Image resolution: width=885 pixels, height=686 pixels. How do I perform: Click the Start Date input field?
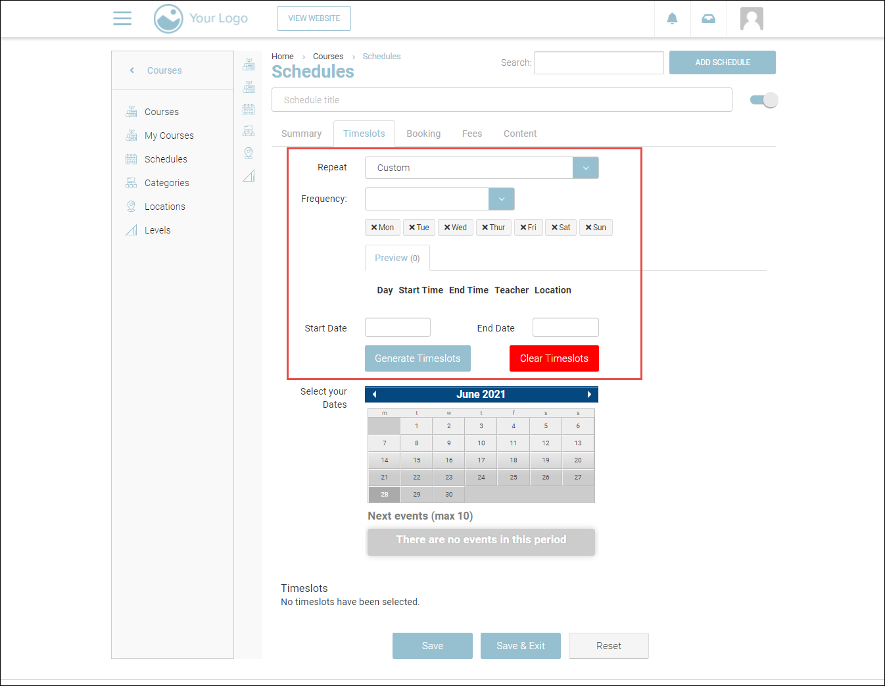pyautogui.click(x=397, y=328)
